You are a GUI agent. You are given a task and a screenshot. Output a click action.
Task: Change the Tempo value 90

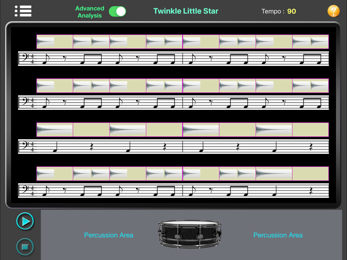[291, 11]
